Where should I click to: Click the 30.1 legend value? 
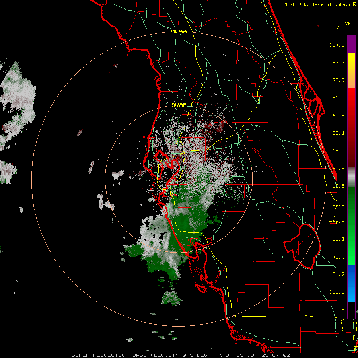(339, 133)
